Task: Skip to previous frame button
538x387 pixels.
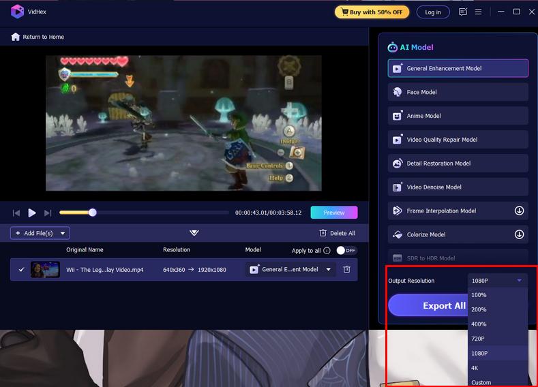Action: click(16, 213)
